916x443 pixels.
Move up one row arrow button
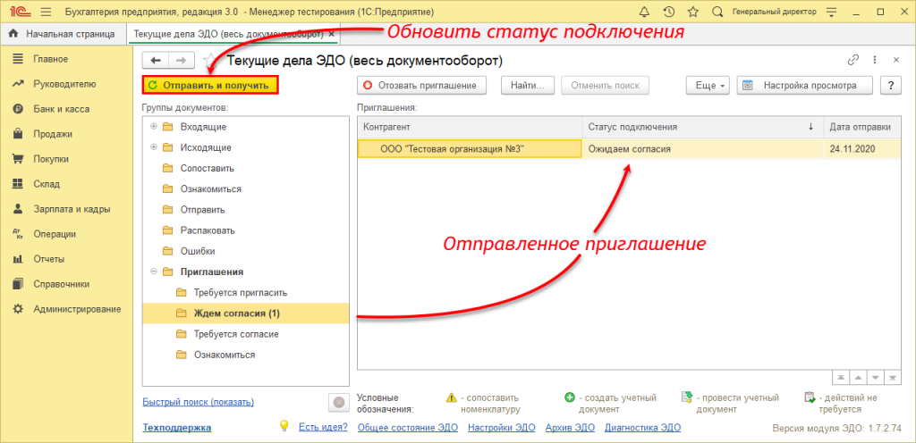858,377
